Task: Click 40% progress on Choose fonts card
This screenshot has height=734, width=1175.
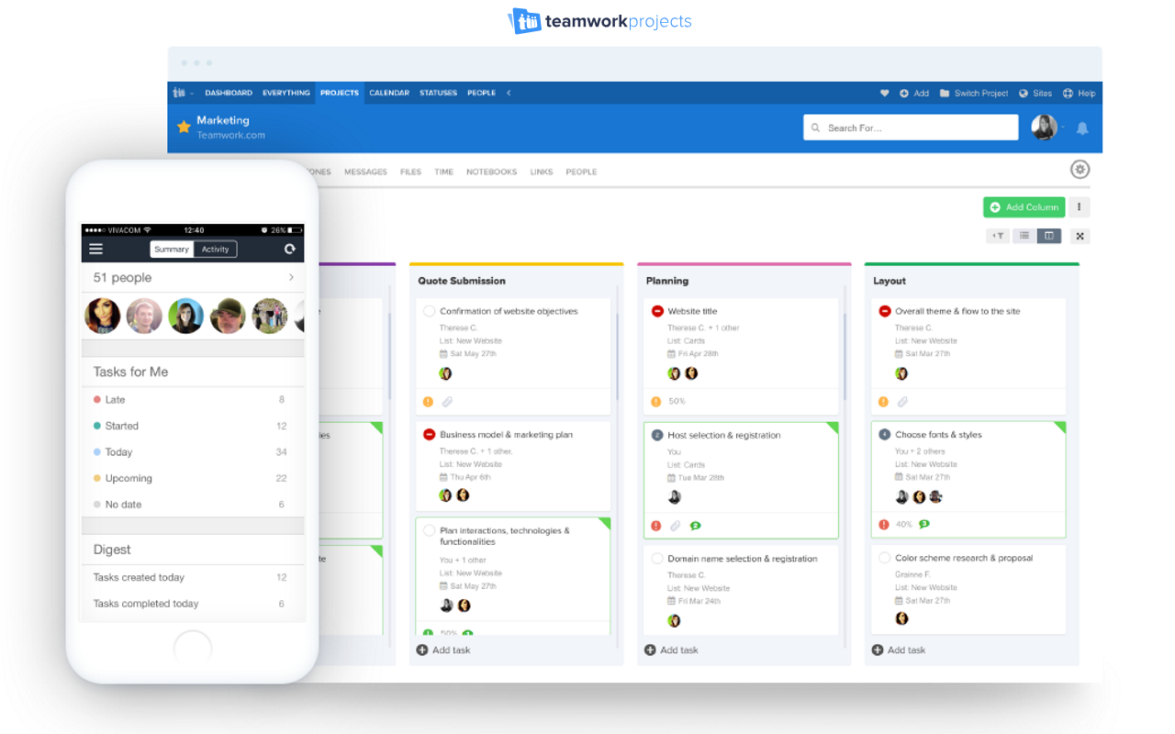Action: click(x=904, y=525)
